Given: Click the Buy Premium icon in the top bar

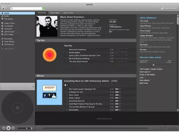Looking at the screenshot, I should [x=162, y=8].
